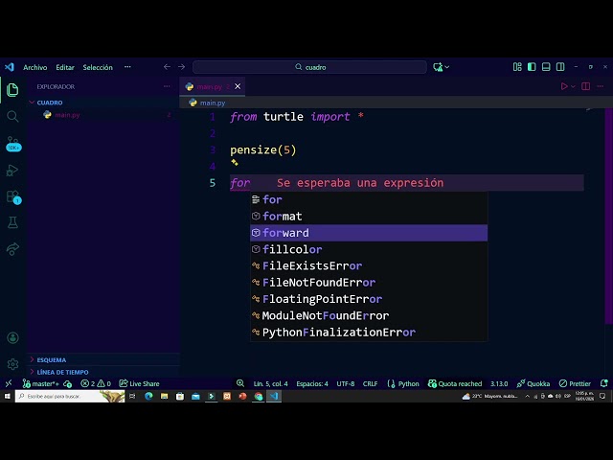Pick the PythonFinalizationError suggestion
This screenshot has width=613, height=460.
[x=369, y=333]
